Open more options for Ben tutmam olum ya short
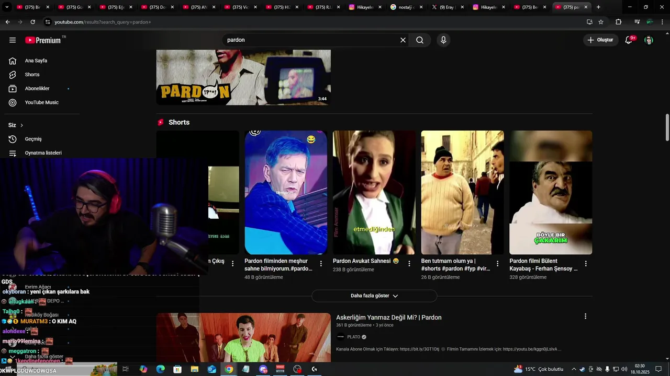 pyautogui.click(x=498, y=264)
